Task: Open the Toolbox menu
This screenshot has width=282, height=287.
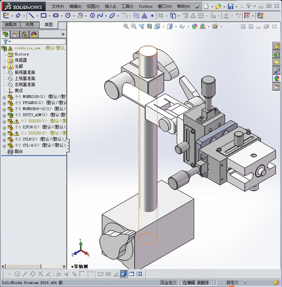Action: point(145,6)
